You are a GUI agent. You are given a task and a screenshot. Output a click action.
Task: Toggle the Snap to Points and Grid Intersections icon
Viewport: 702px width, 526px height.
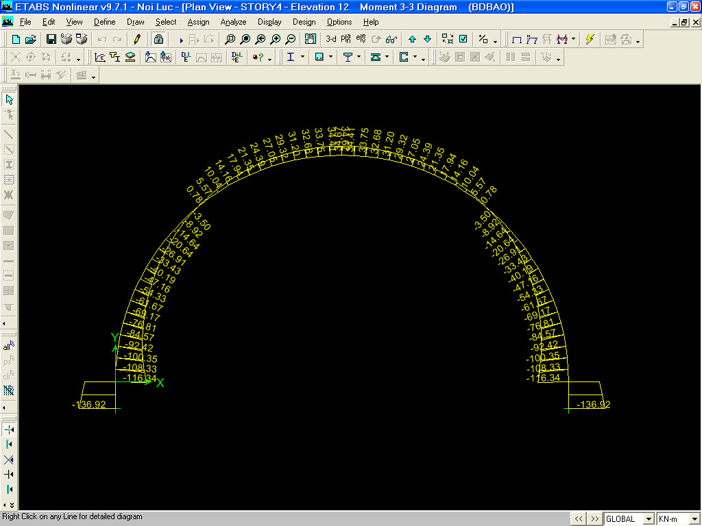(9, 429)
